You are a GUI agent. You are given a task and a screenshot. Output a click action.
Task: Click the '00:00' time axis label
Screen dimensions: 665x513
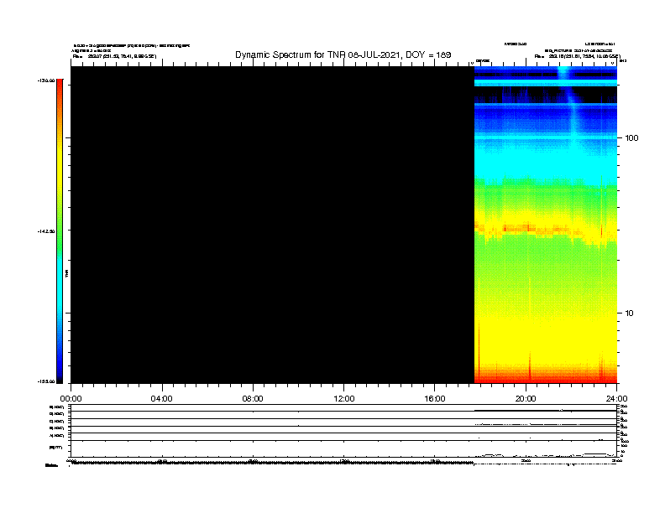click(x=71, y=399)
